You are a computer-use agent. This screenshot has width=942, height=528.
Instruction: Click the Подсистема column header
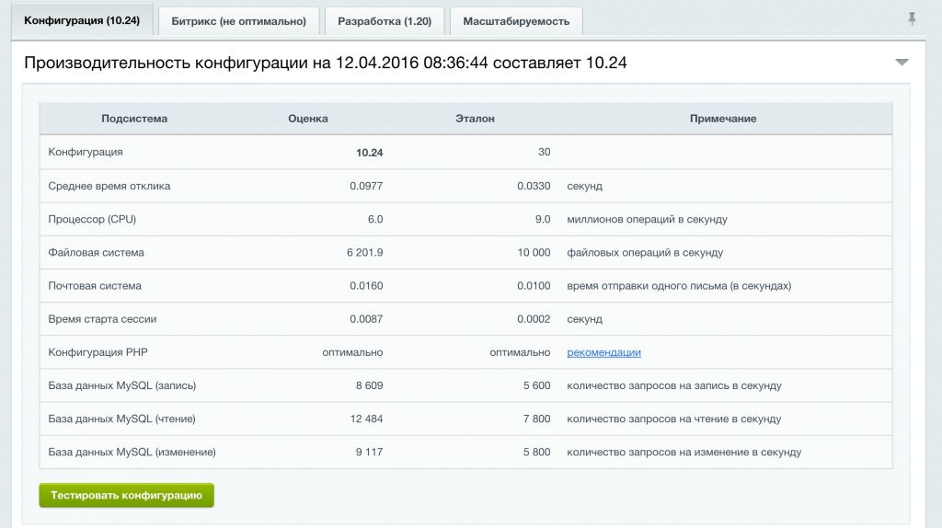pyautogui.click(x=134, y=119)
